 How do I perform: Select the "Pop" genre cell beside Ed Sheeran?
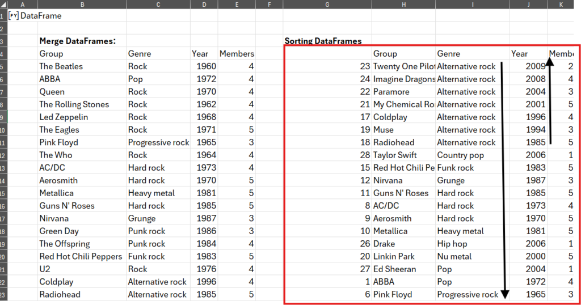473,269
